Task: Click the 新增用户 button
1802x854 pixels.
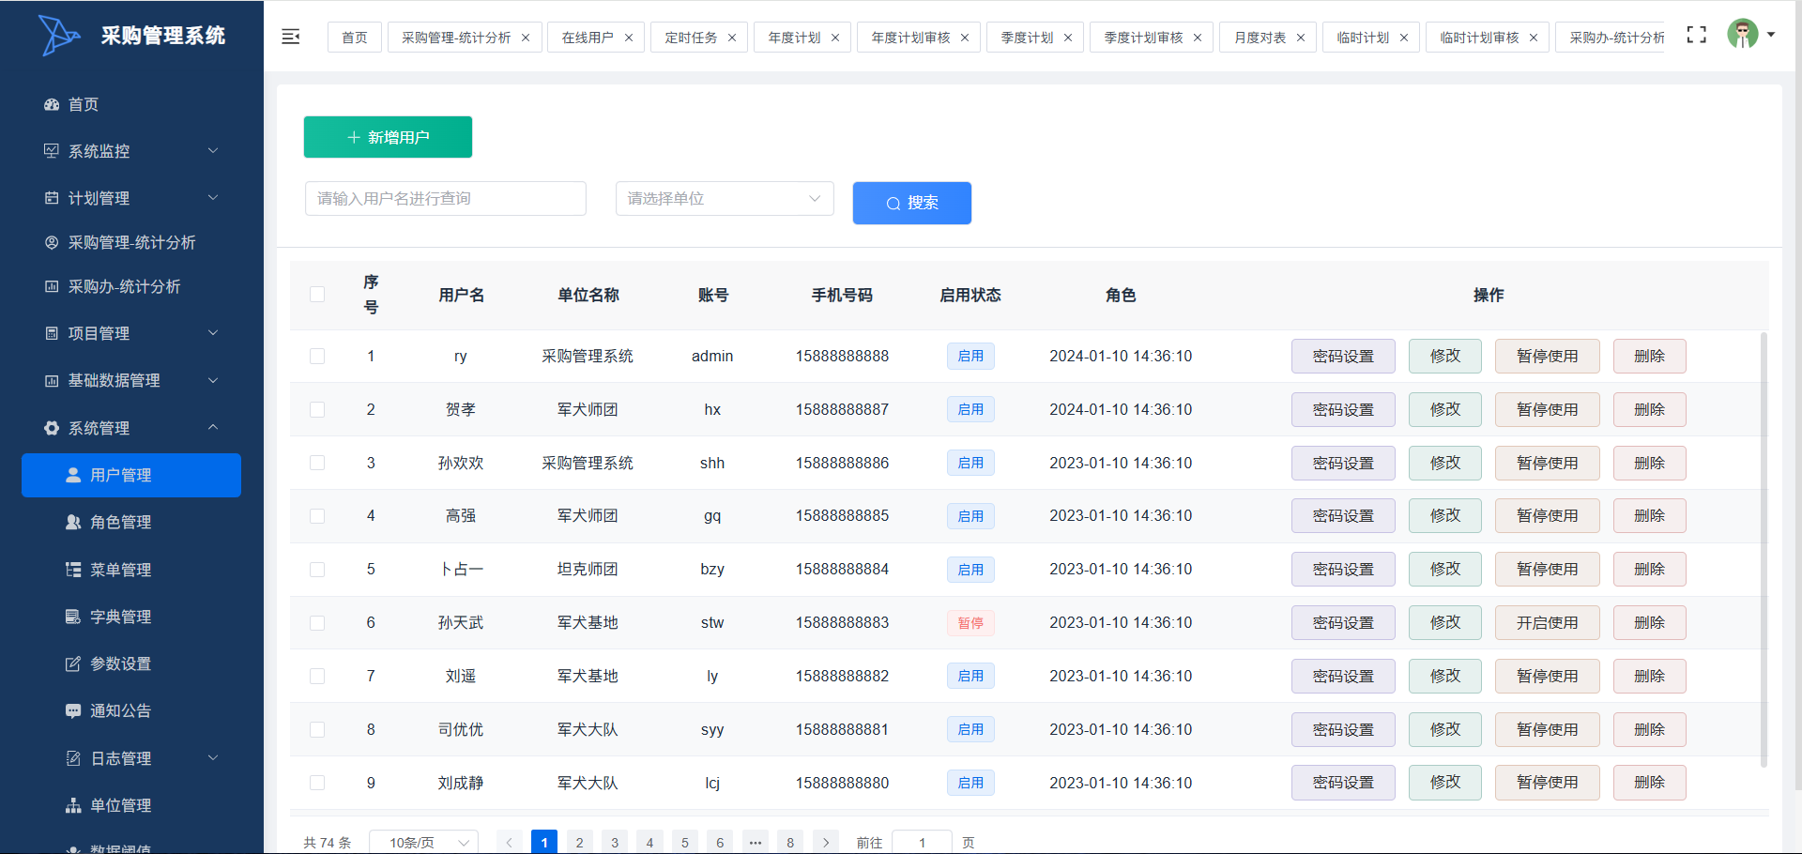Action: tap(388, 137)
